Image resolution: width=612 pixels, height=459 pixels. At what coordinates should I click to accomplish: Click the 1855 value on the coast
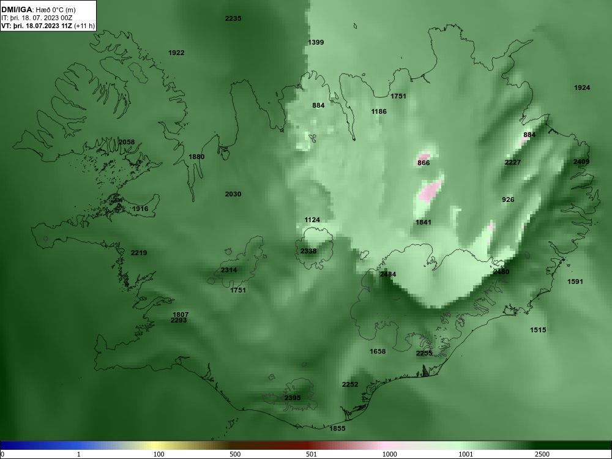(338, 428)
